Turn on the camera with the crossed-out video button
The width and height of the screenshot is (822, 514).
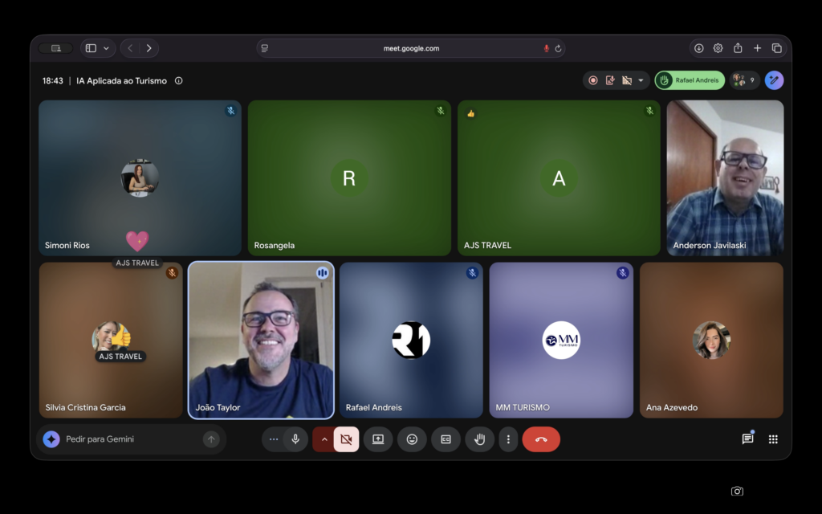[x=347, y=439]
